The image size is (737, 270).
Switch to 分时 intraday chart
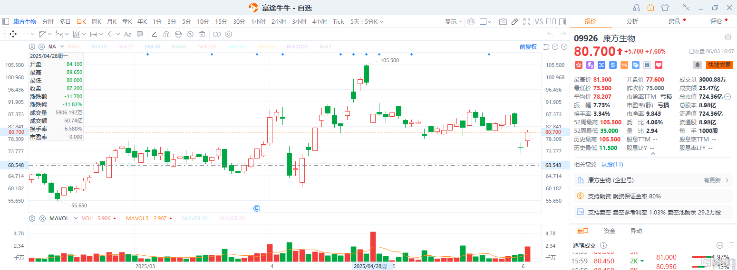point(48,21)
